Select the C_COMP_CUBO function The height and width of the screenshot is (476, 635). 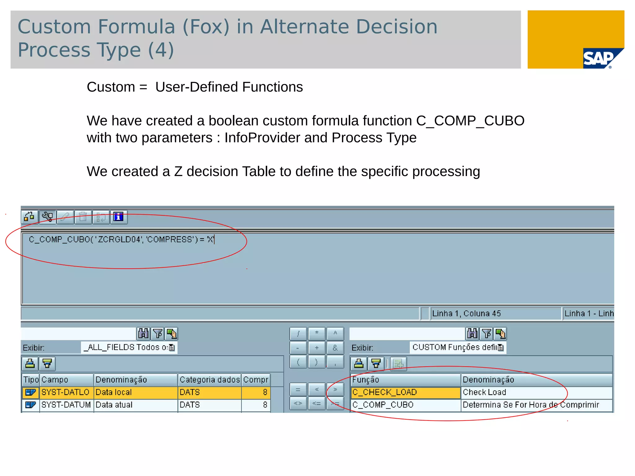click(x=406, y=405)
